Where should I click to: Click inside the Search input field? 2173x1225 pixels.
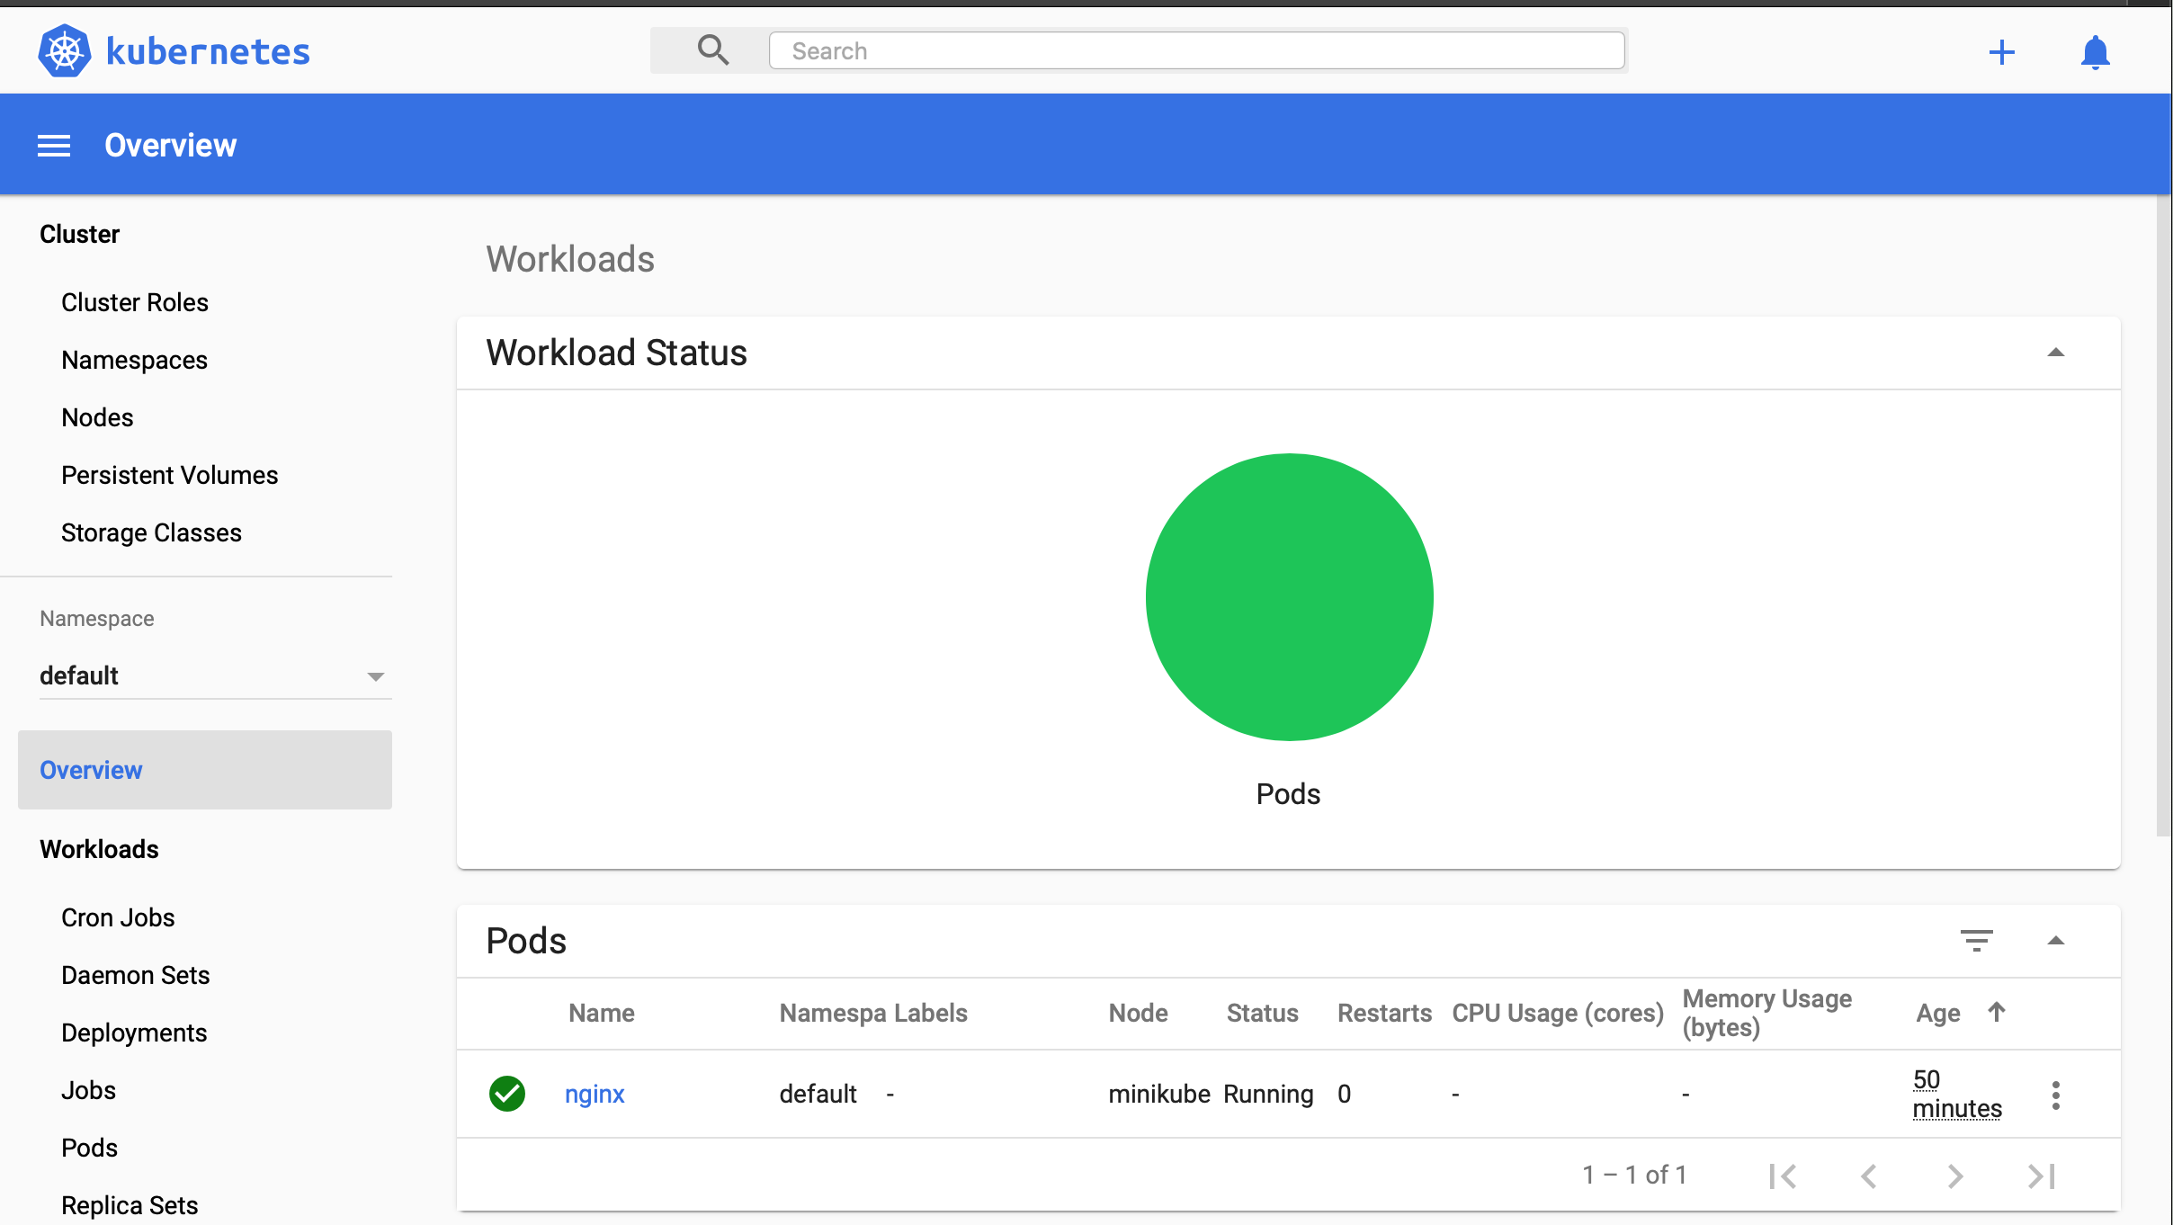coord(1196,50)
